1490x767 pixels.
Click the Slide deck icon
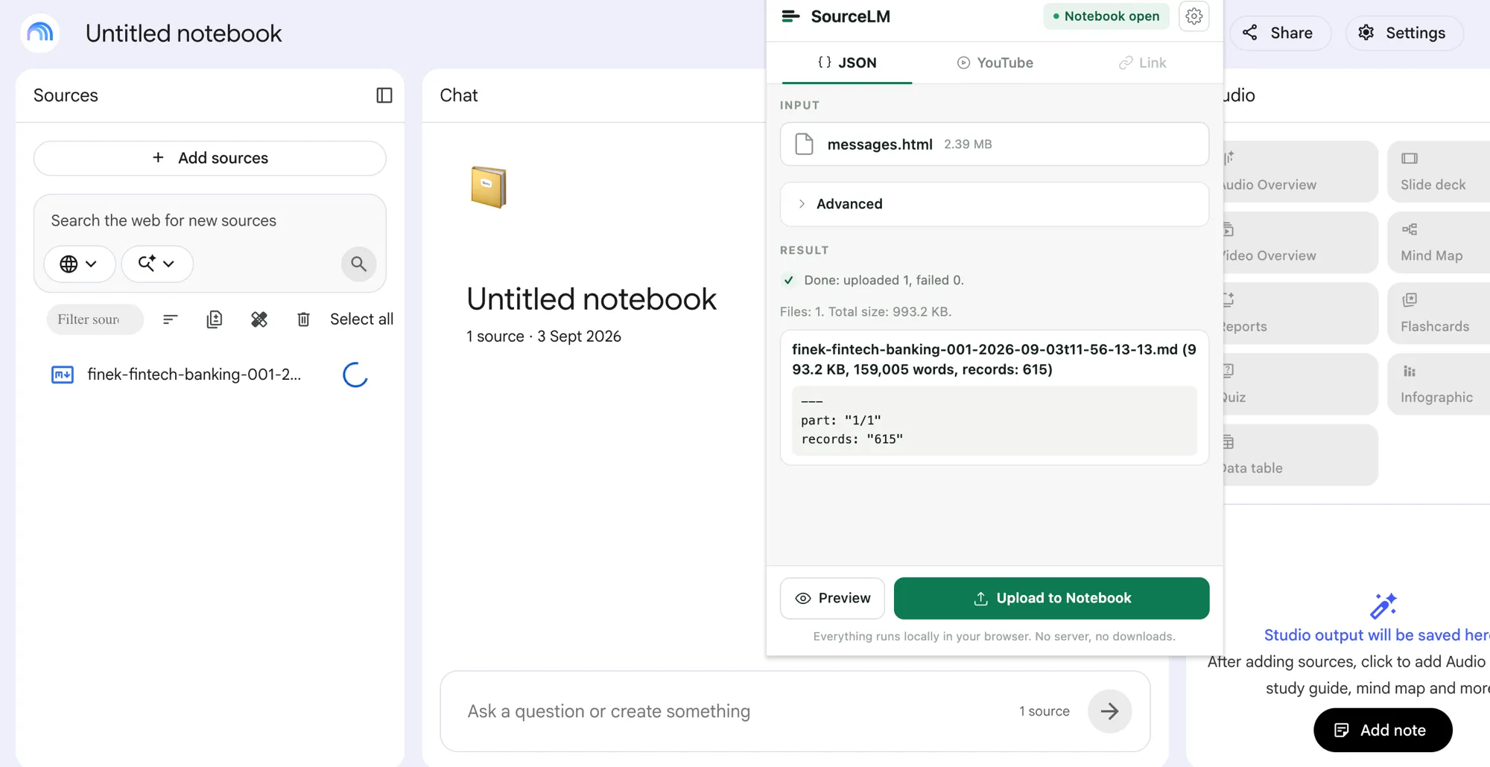tap(1410, 158)
